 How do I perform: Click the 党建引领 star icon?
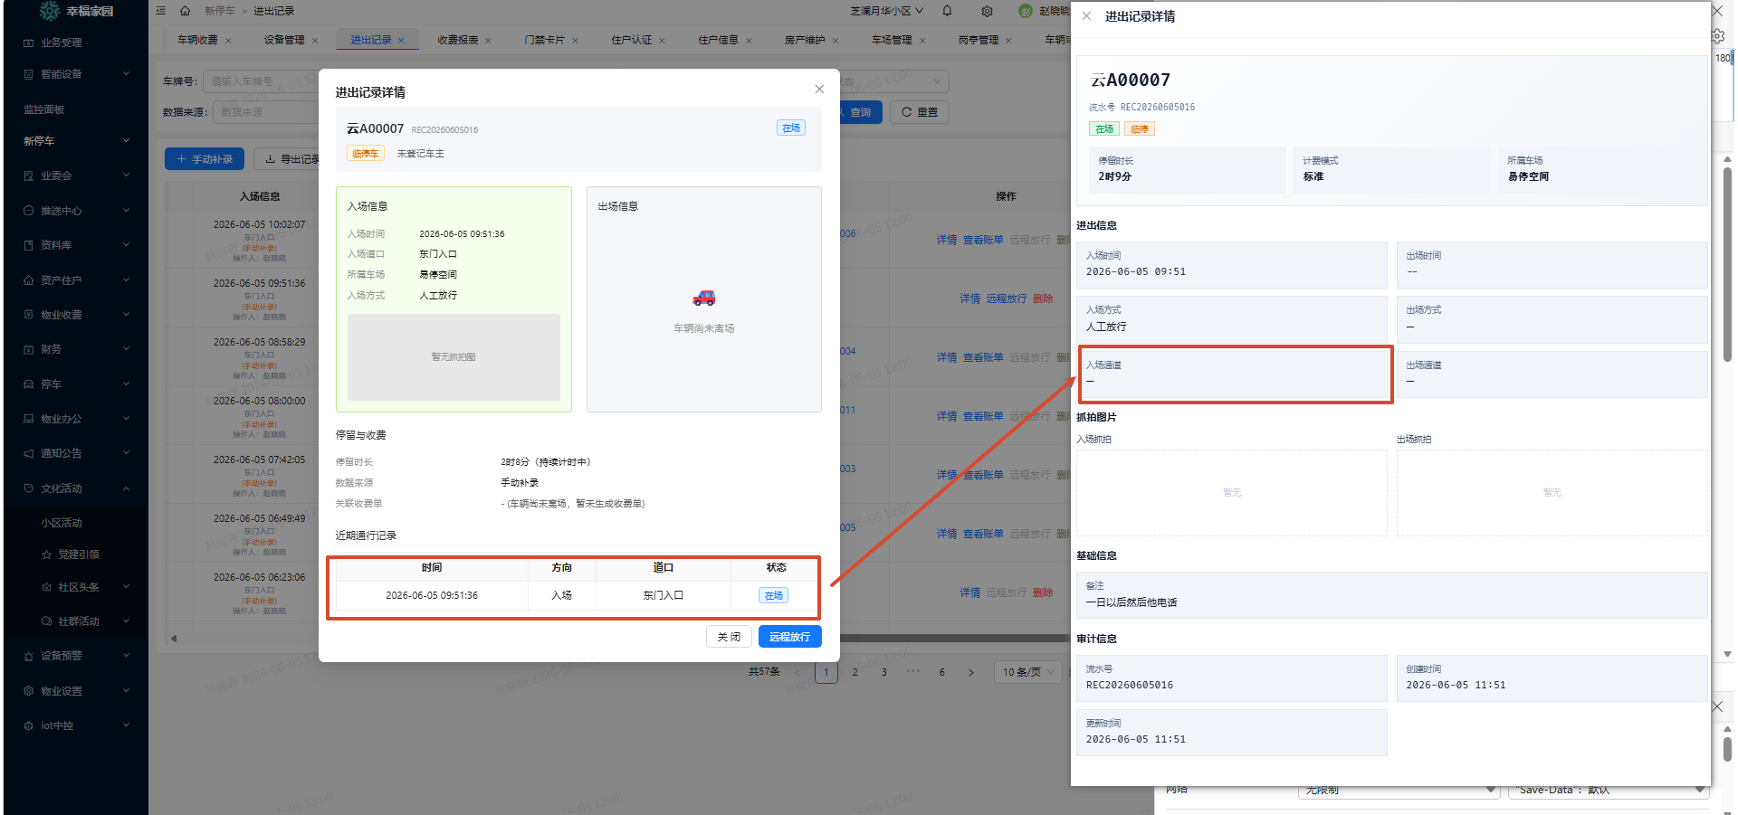46,554
